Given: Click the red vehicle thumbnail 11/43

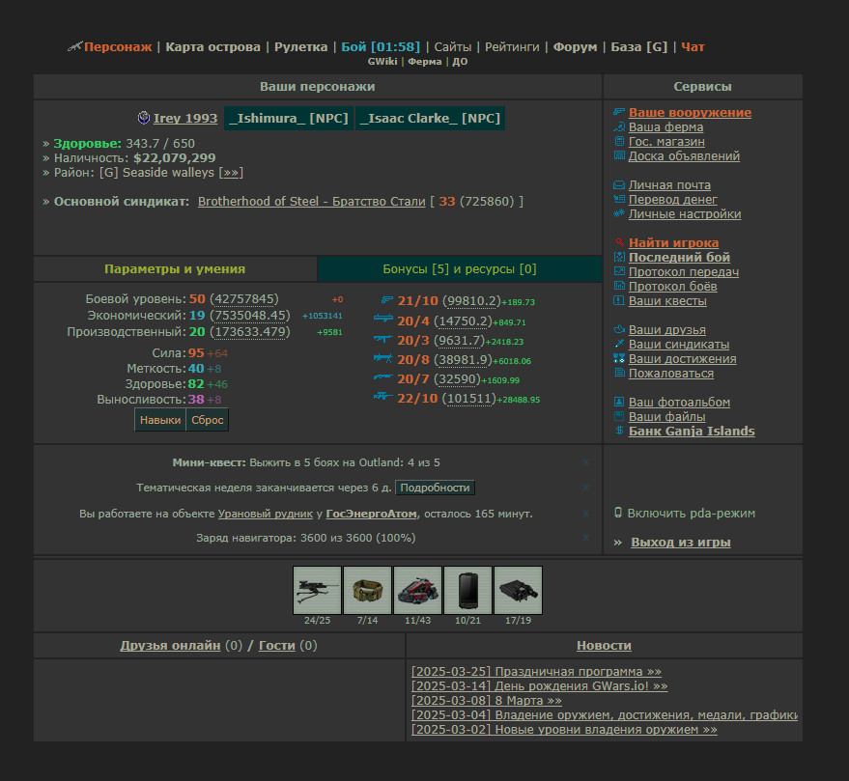Looking at the screenshot, I should coord(417,590).
